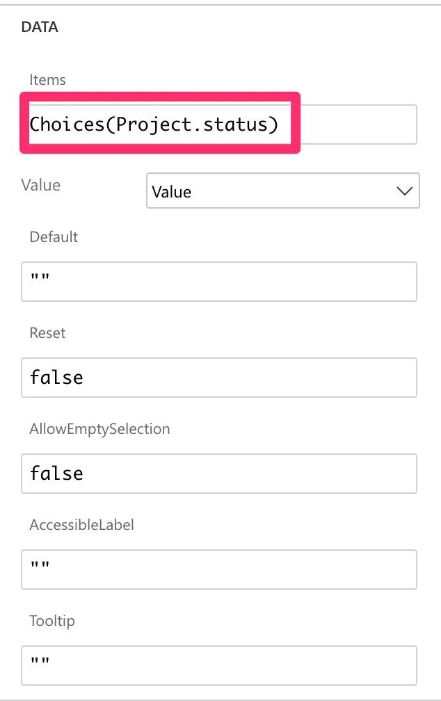
Task: Open the Value dropdown
Action: (x=282, y=191)
